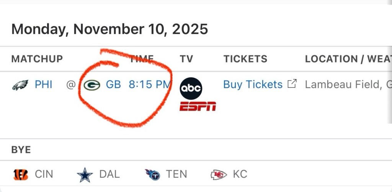
Task: Open the KC bye team link
Action: click(x=240, y=174)
